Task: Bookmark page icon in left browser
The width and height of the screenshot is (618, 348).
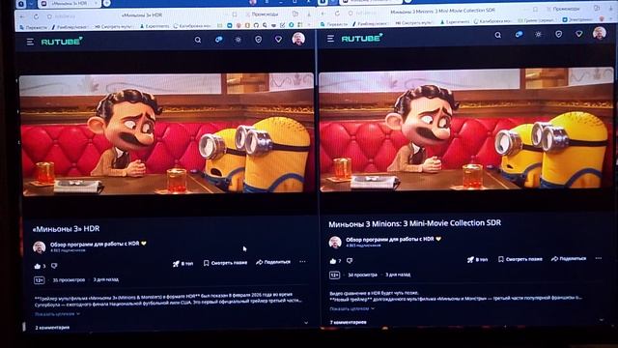Action: click(235, 14)
